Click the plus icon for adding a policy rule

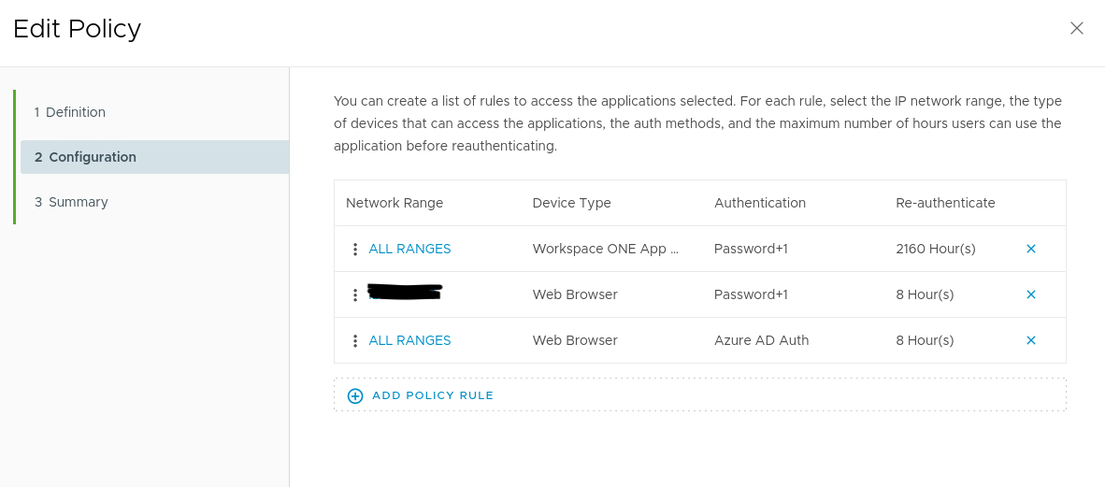355,395
